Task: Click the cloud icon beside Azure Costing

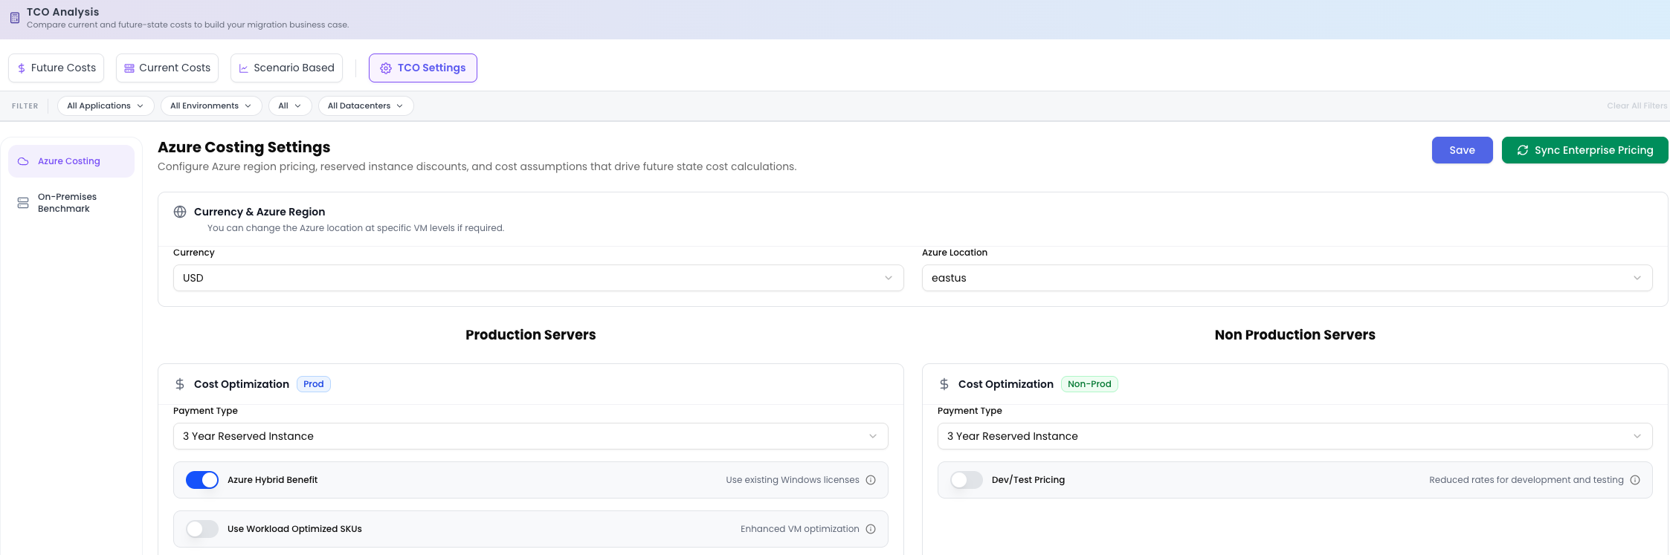Action: (23, 161)
